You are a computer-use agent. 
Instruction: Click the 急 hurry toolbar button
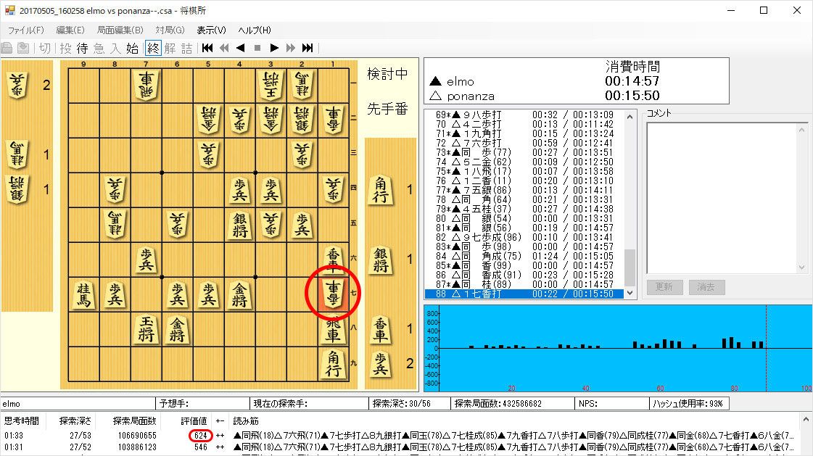point(99,48)
